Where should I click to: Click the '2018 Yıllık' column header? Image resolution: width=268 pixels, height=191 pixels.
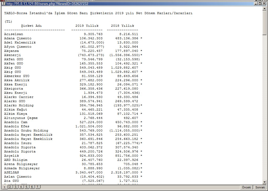tap(122, 26)
